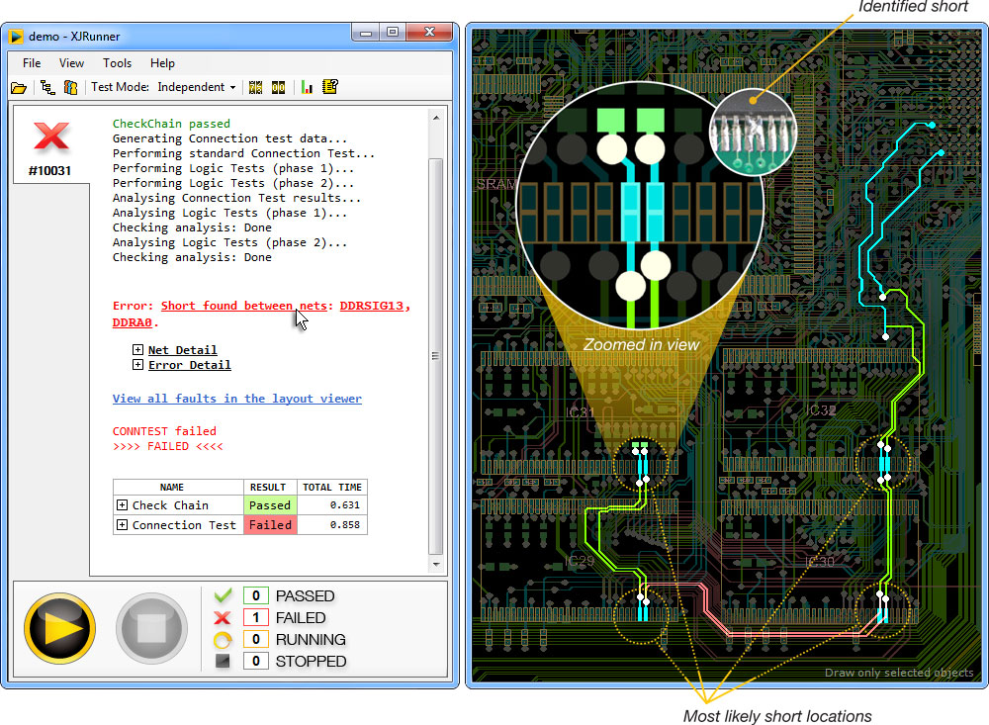Open the Tools menu
The image size is (989, 725).
coord(118,63)
